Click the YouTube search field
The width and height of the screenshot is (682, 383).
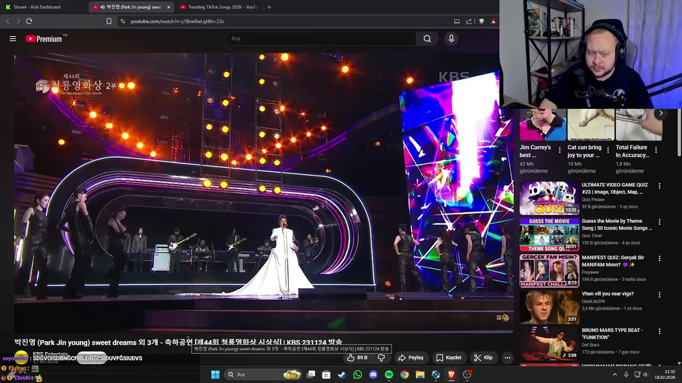(321, 38)
